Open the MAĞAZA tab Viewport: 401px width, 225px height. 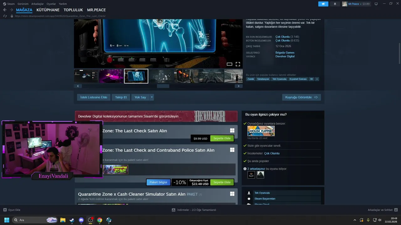24,10
